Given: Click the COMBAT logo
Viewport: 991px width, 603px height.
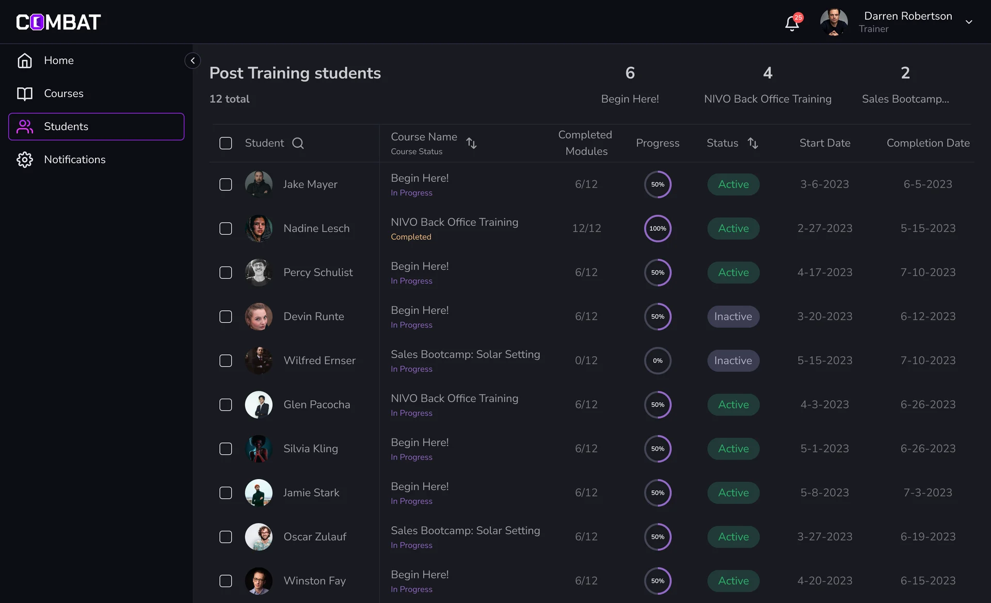Looking at the screenshot, I should [58, 22].
